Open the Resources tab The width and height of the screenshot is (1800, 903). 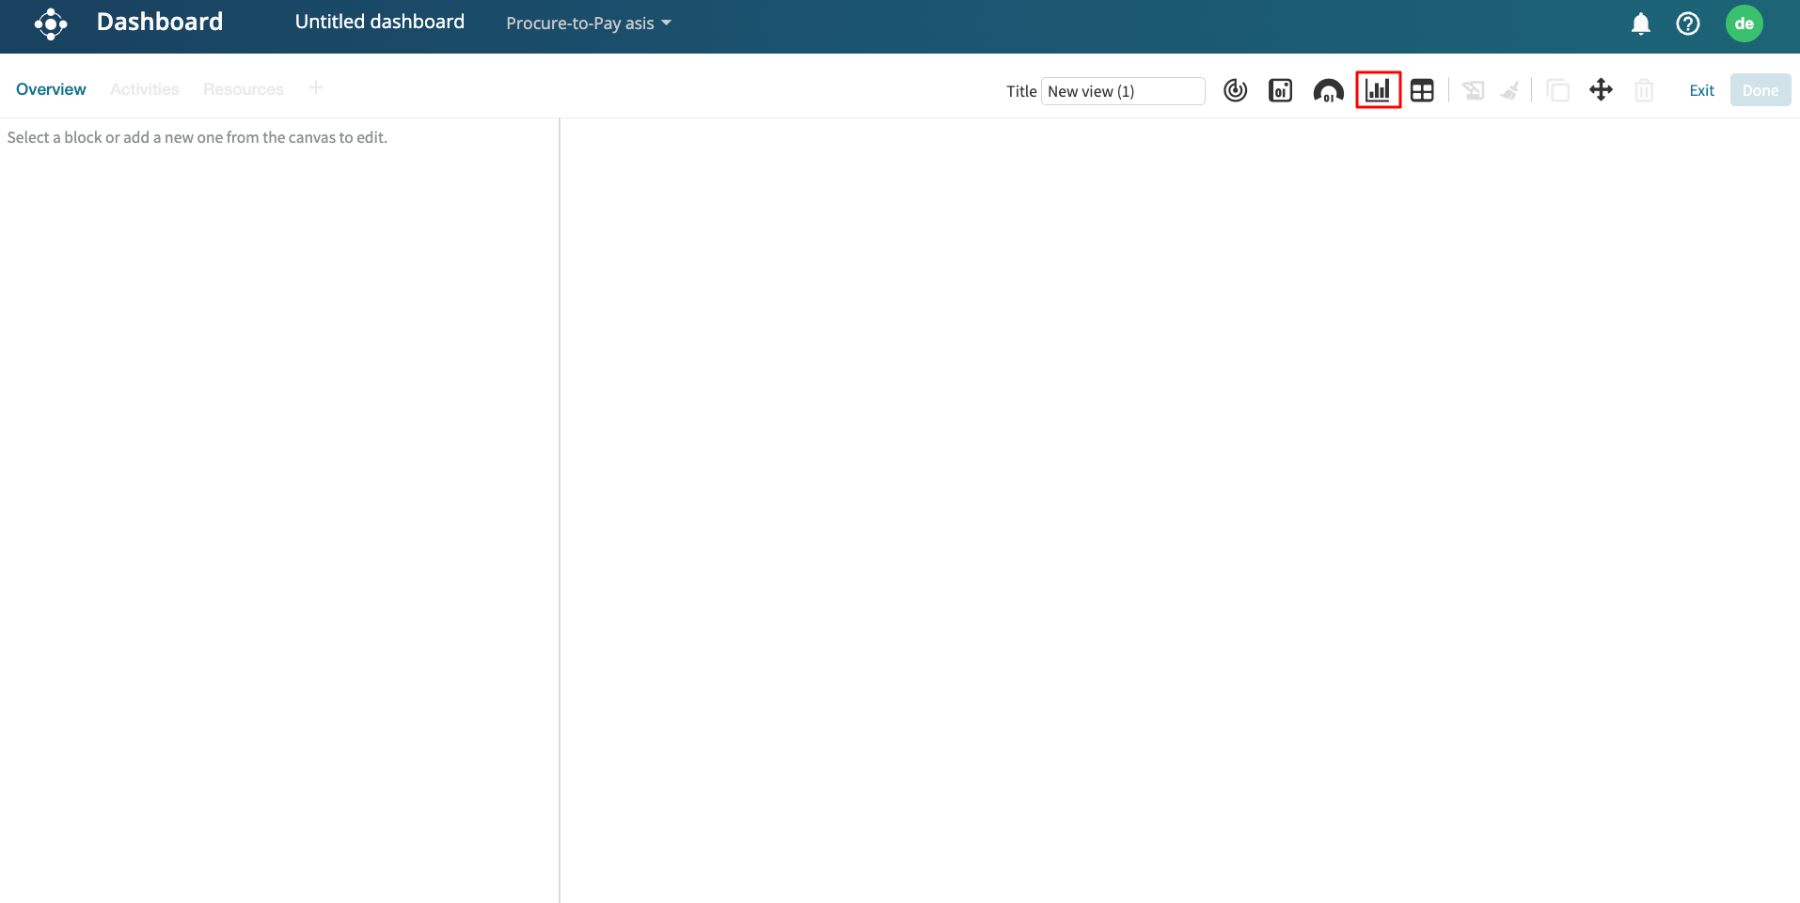click(x=243, y=89)
